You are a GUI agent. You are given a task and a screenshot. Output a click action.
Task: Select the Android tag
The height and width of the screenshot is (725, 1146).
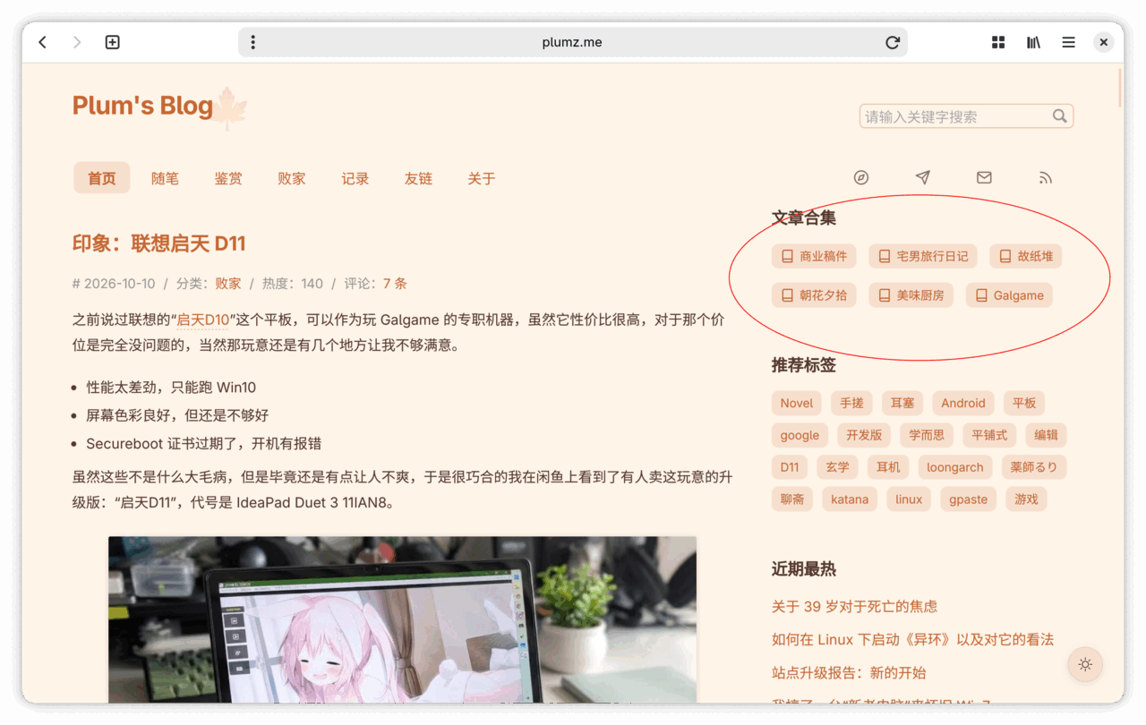963,403
